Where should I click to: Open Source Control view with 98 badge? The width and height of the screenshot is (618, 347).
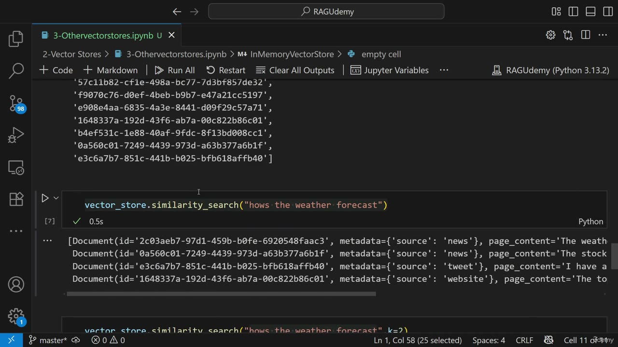[x=16, y=103]
